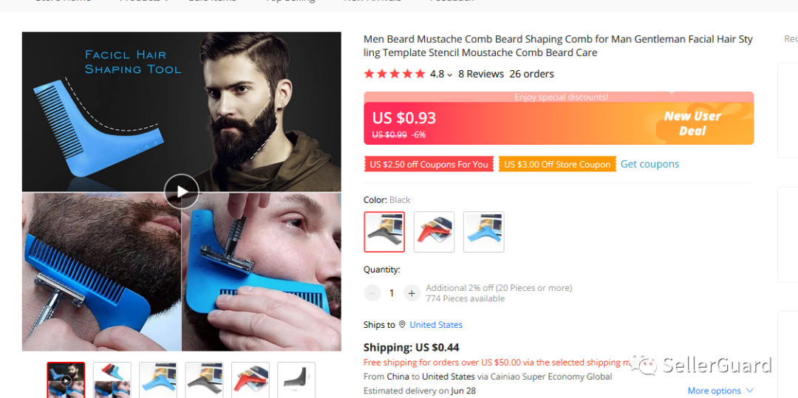Select the second thumbnail with red and blue combs

point(112,380)
